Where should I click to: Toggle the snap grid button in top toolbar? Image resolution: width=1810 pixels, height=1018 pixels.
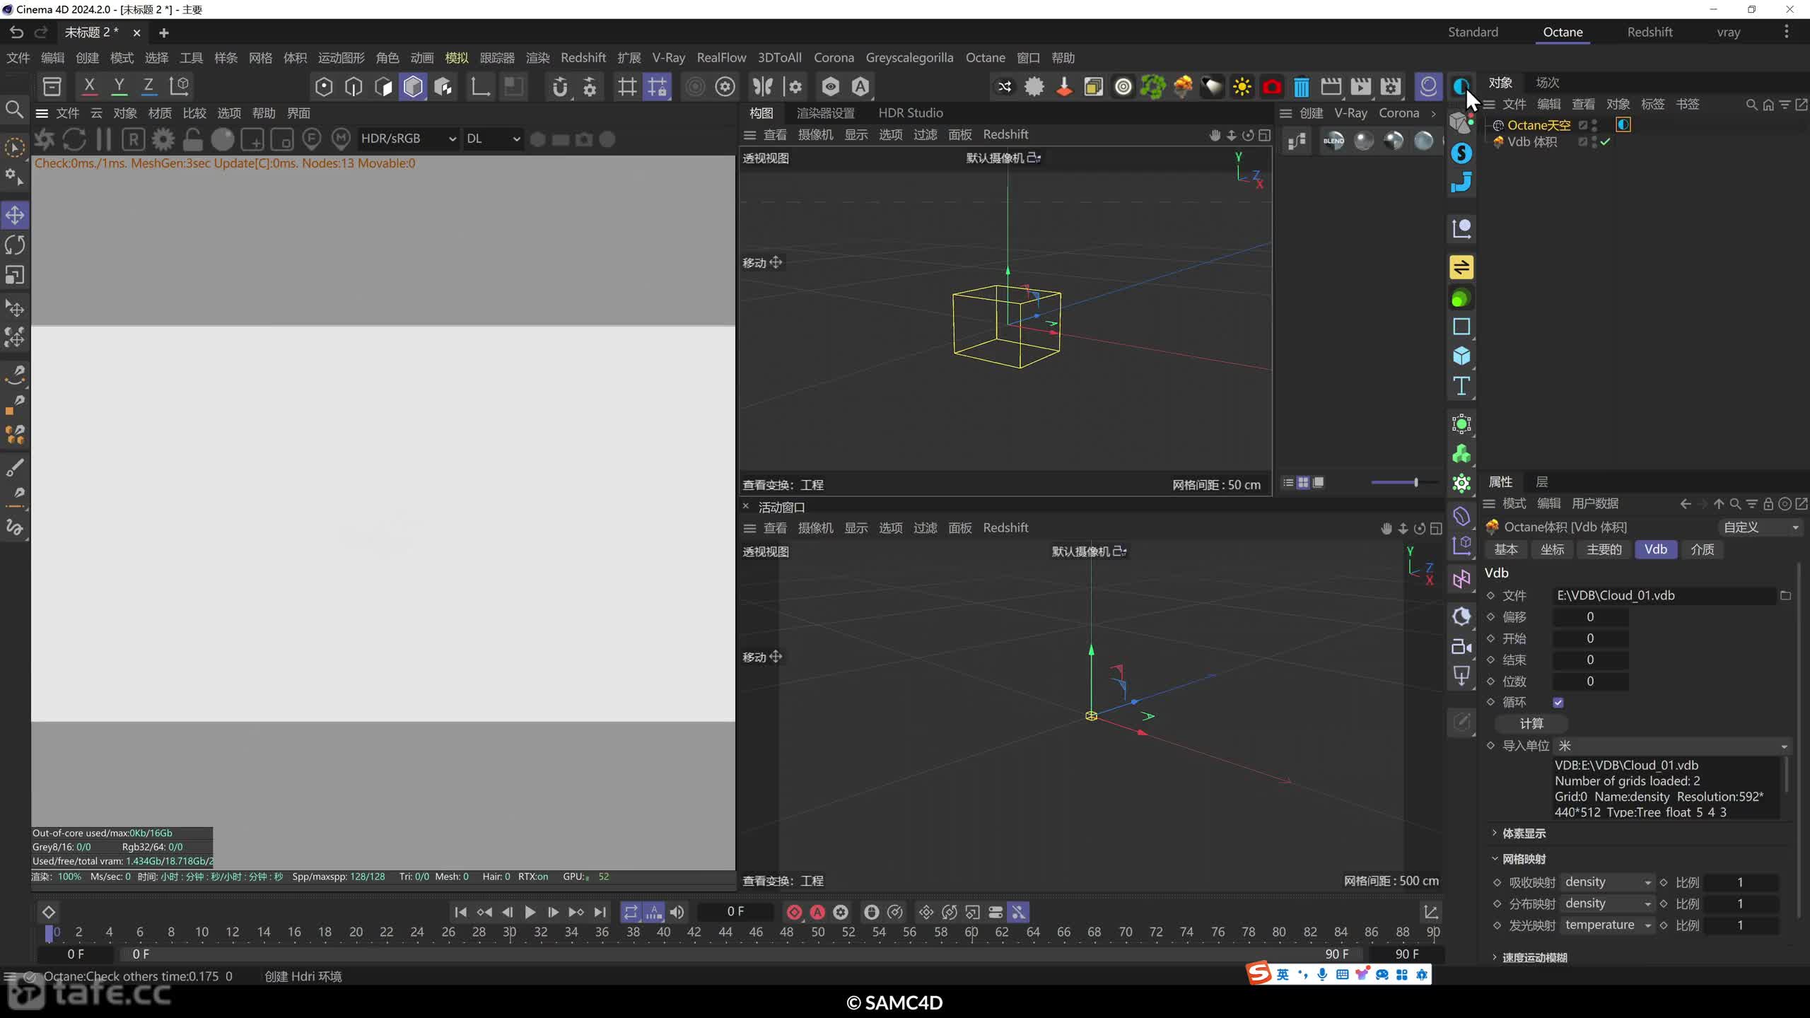[657, 87]
